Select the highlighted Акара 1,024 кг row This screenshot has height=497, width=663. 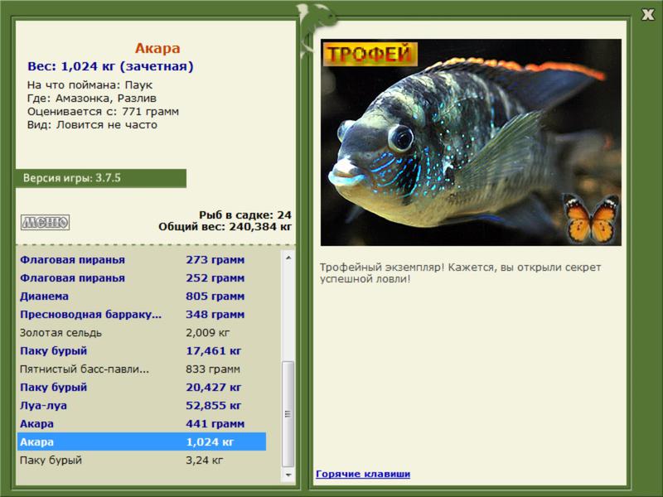point(142,442)
